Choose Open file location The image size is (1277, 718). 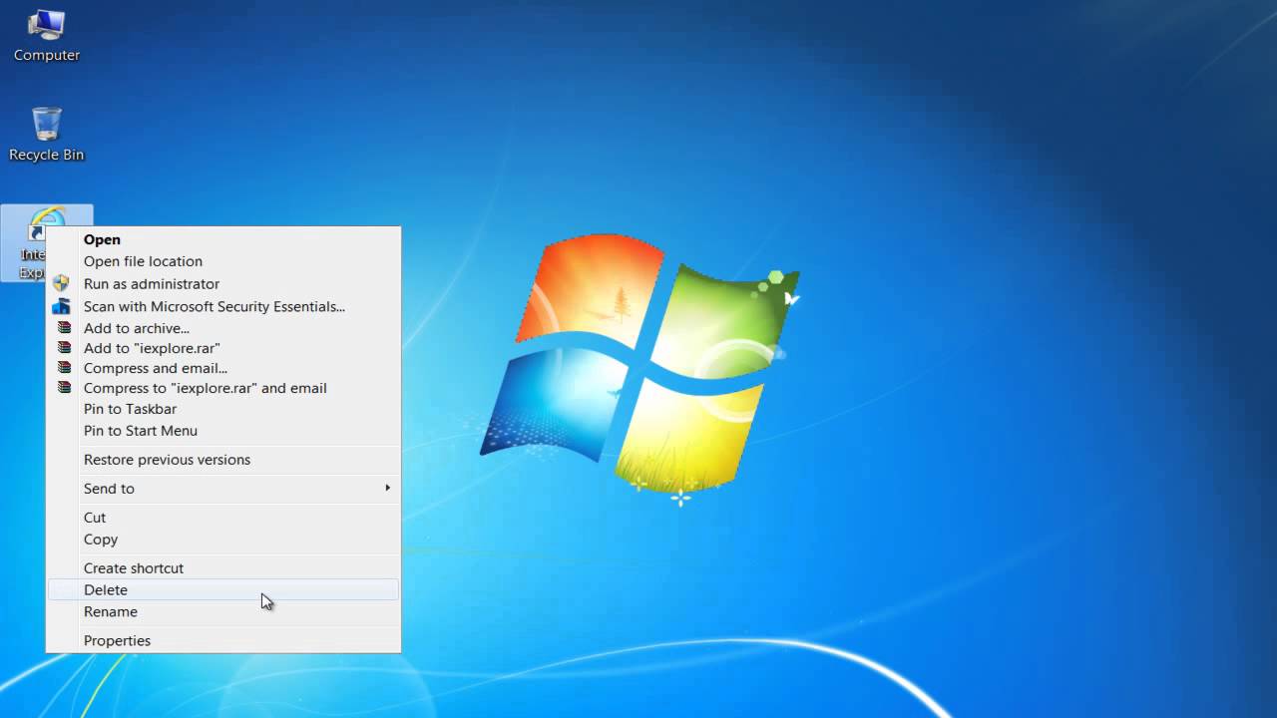pos(223,261)
